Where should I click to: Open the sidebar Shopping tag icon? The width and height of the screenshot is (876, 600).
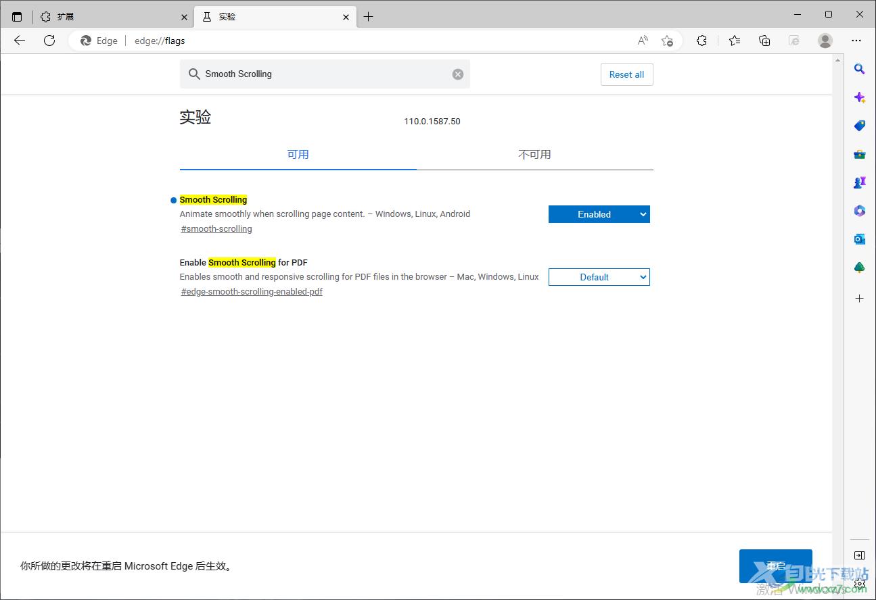(860, 126)
